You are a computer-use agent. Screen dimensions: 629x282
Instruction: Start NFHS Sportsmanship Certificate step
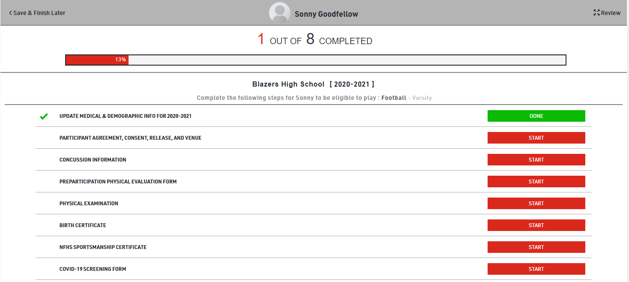click(536, 247)
